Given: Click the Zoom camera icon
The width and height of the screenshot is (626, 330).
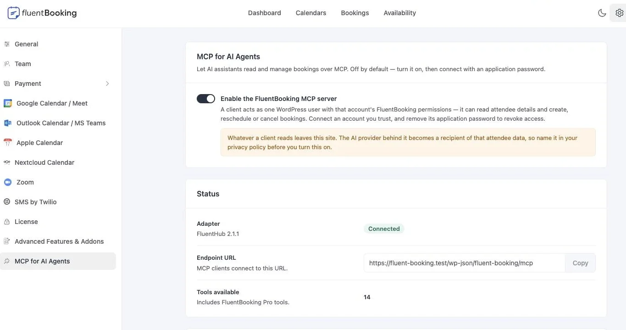Looking at the screenshot, I should point(8,182).
